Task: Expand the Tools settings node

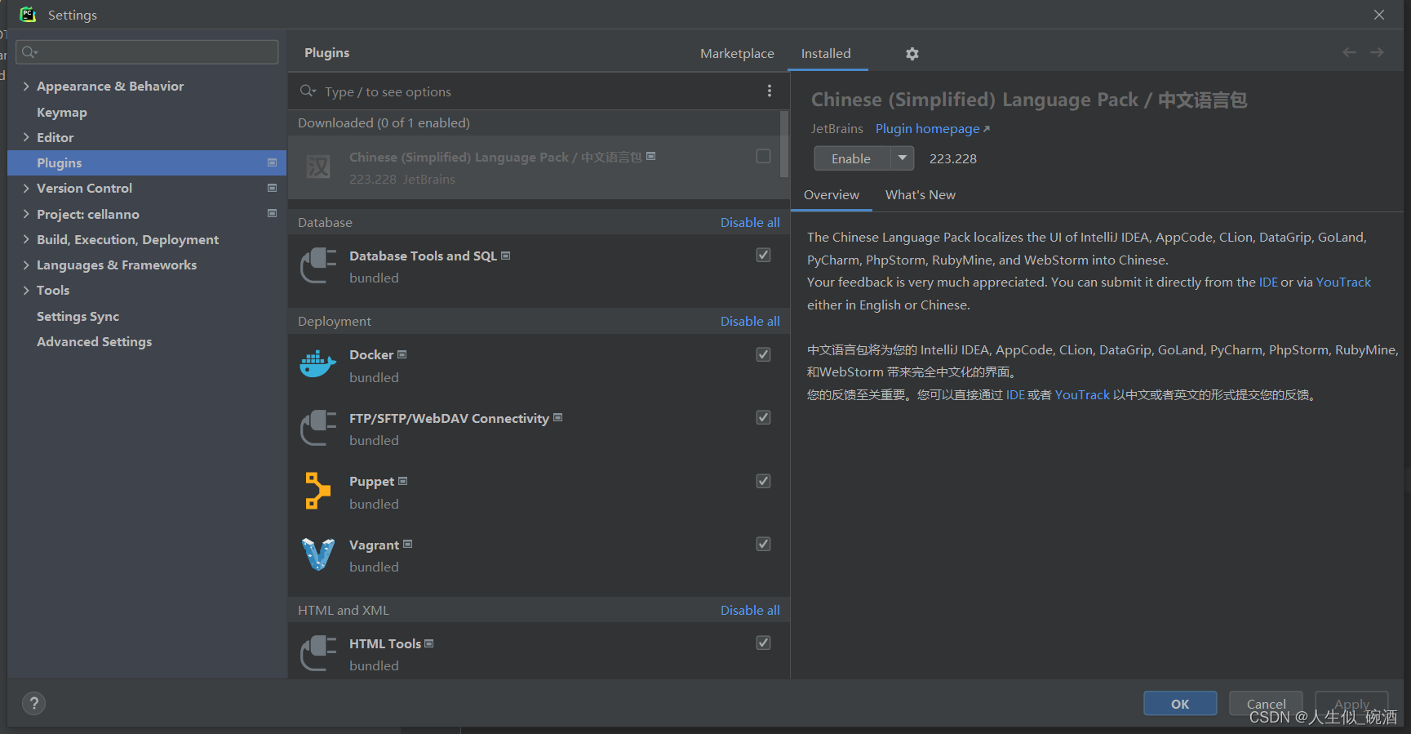Action: tap(26, 290)
